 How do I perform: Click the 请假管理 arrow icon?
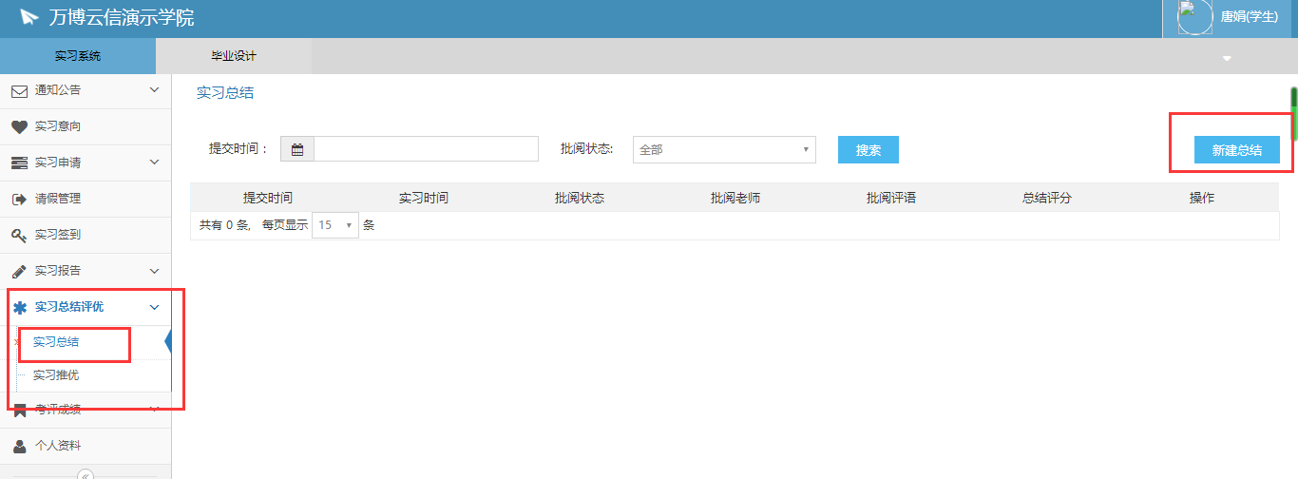pos(19,200)
